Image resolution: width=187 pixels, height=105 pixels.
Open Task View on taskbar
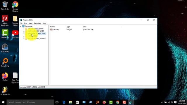57,102
